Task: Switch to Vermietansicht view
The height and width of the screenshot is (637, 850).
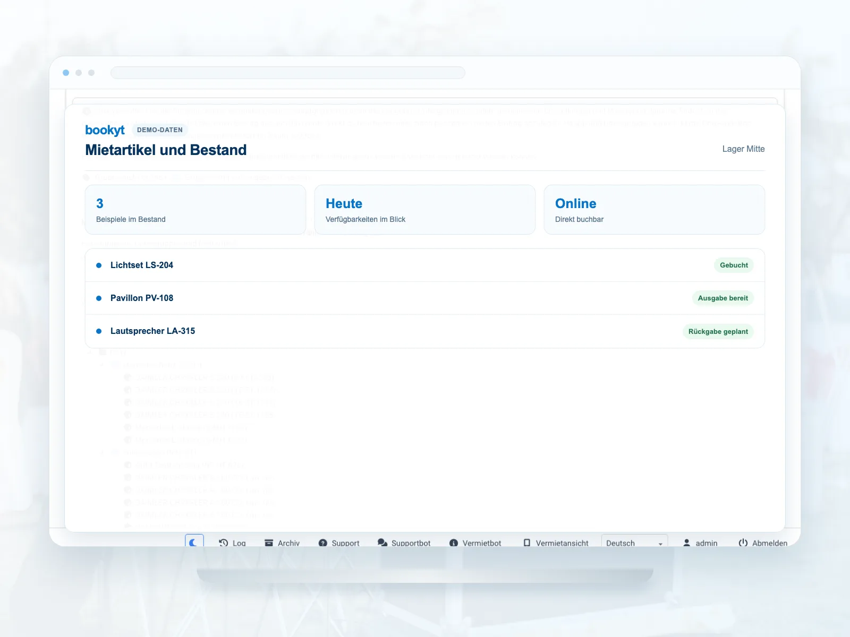Action: point(556,543)
